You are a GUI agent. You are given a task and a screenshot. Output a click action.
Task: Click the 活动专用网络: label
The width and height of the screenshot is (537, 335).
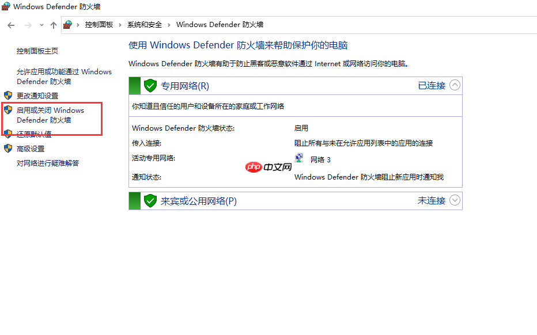(x=153, y=158)
